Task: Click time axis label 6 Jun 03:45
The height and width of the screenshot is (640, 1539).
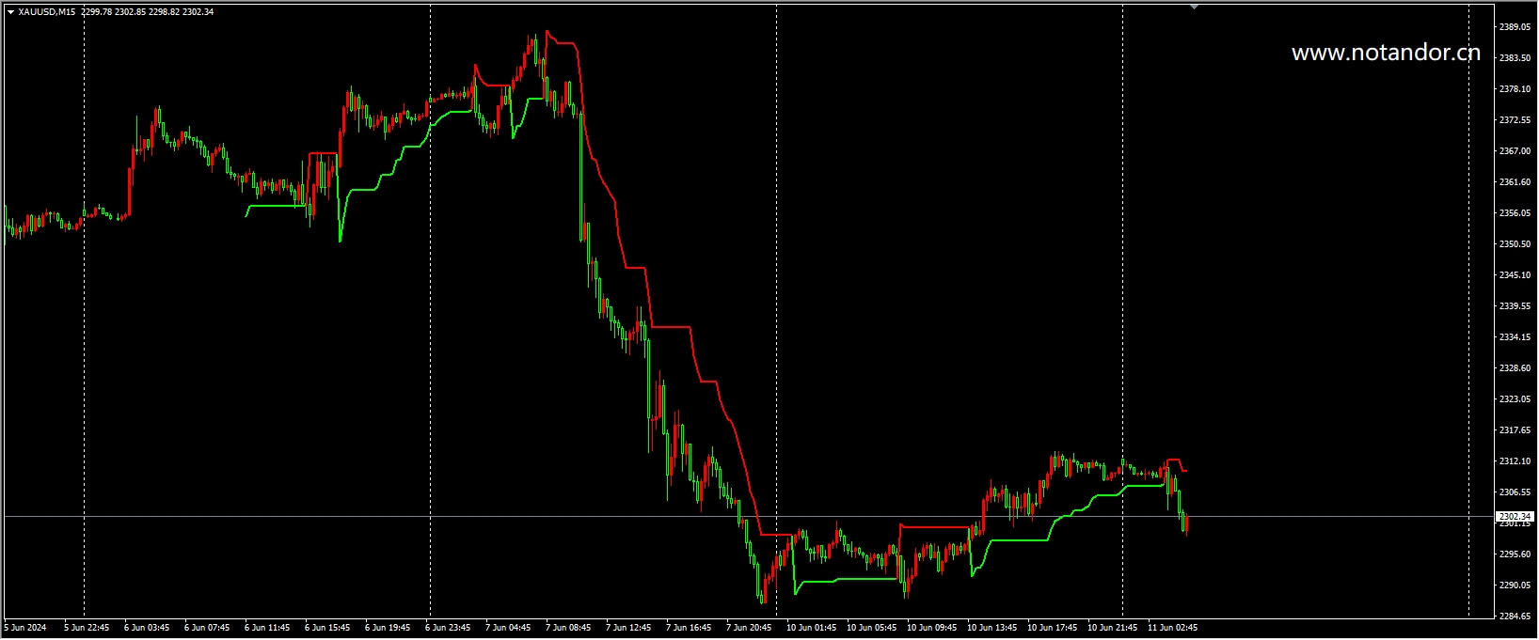Action: [x=147, y=628]
